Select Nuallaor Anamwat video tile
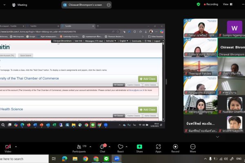This screenshot has width=245, height=163. [232, 104]
